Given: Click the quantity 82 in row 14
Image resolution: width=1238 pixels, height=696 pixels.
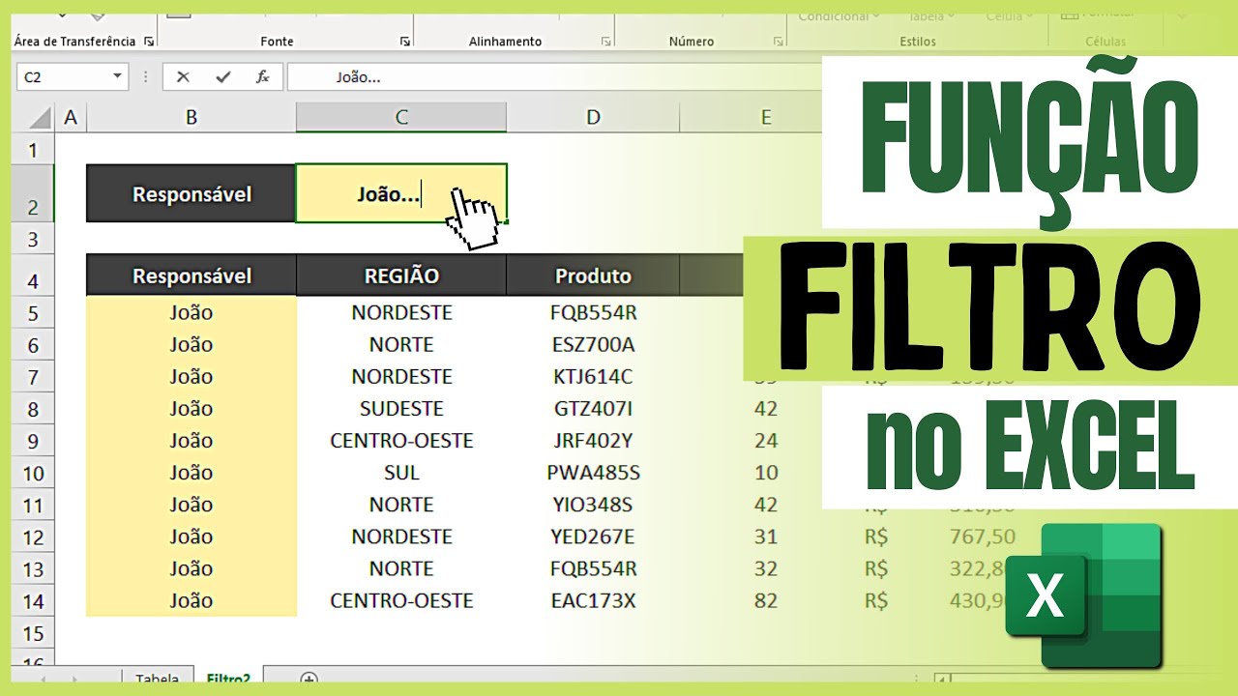Looking at the screenshot, I should [x=766, y=600].
